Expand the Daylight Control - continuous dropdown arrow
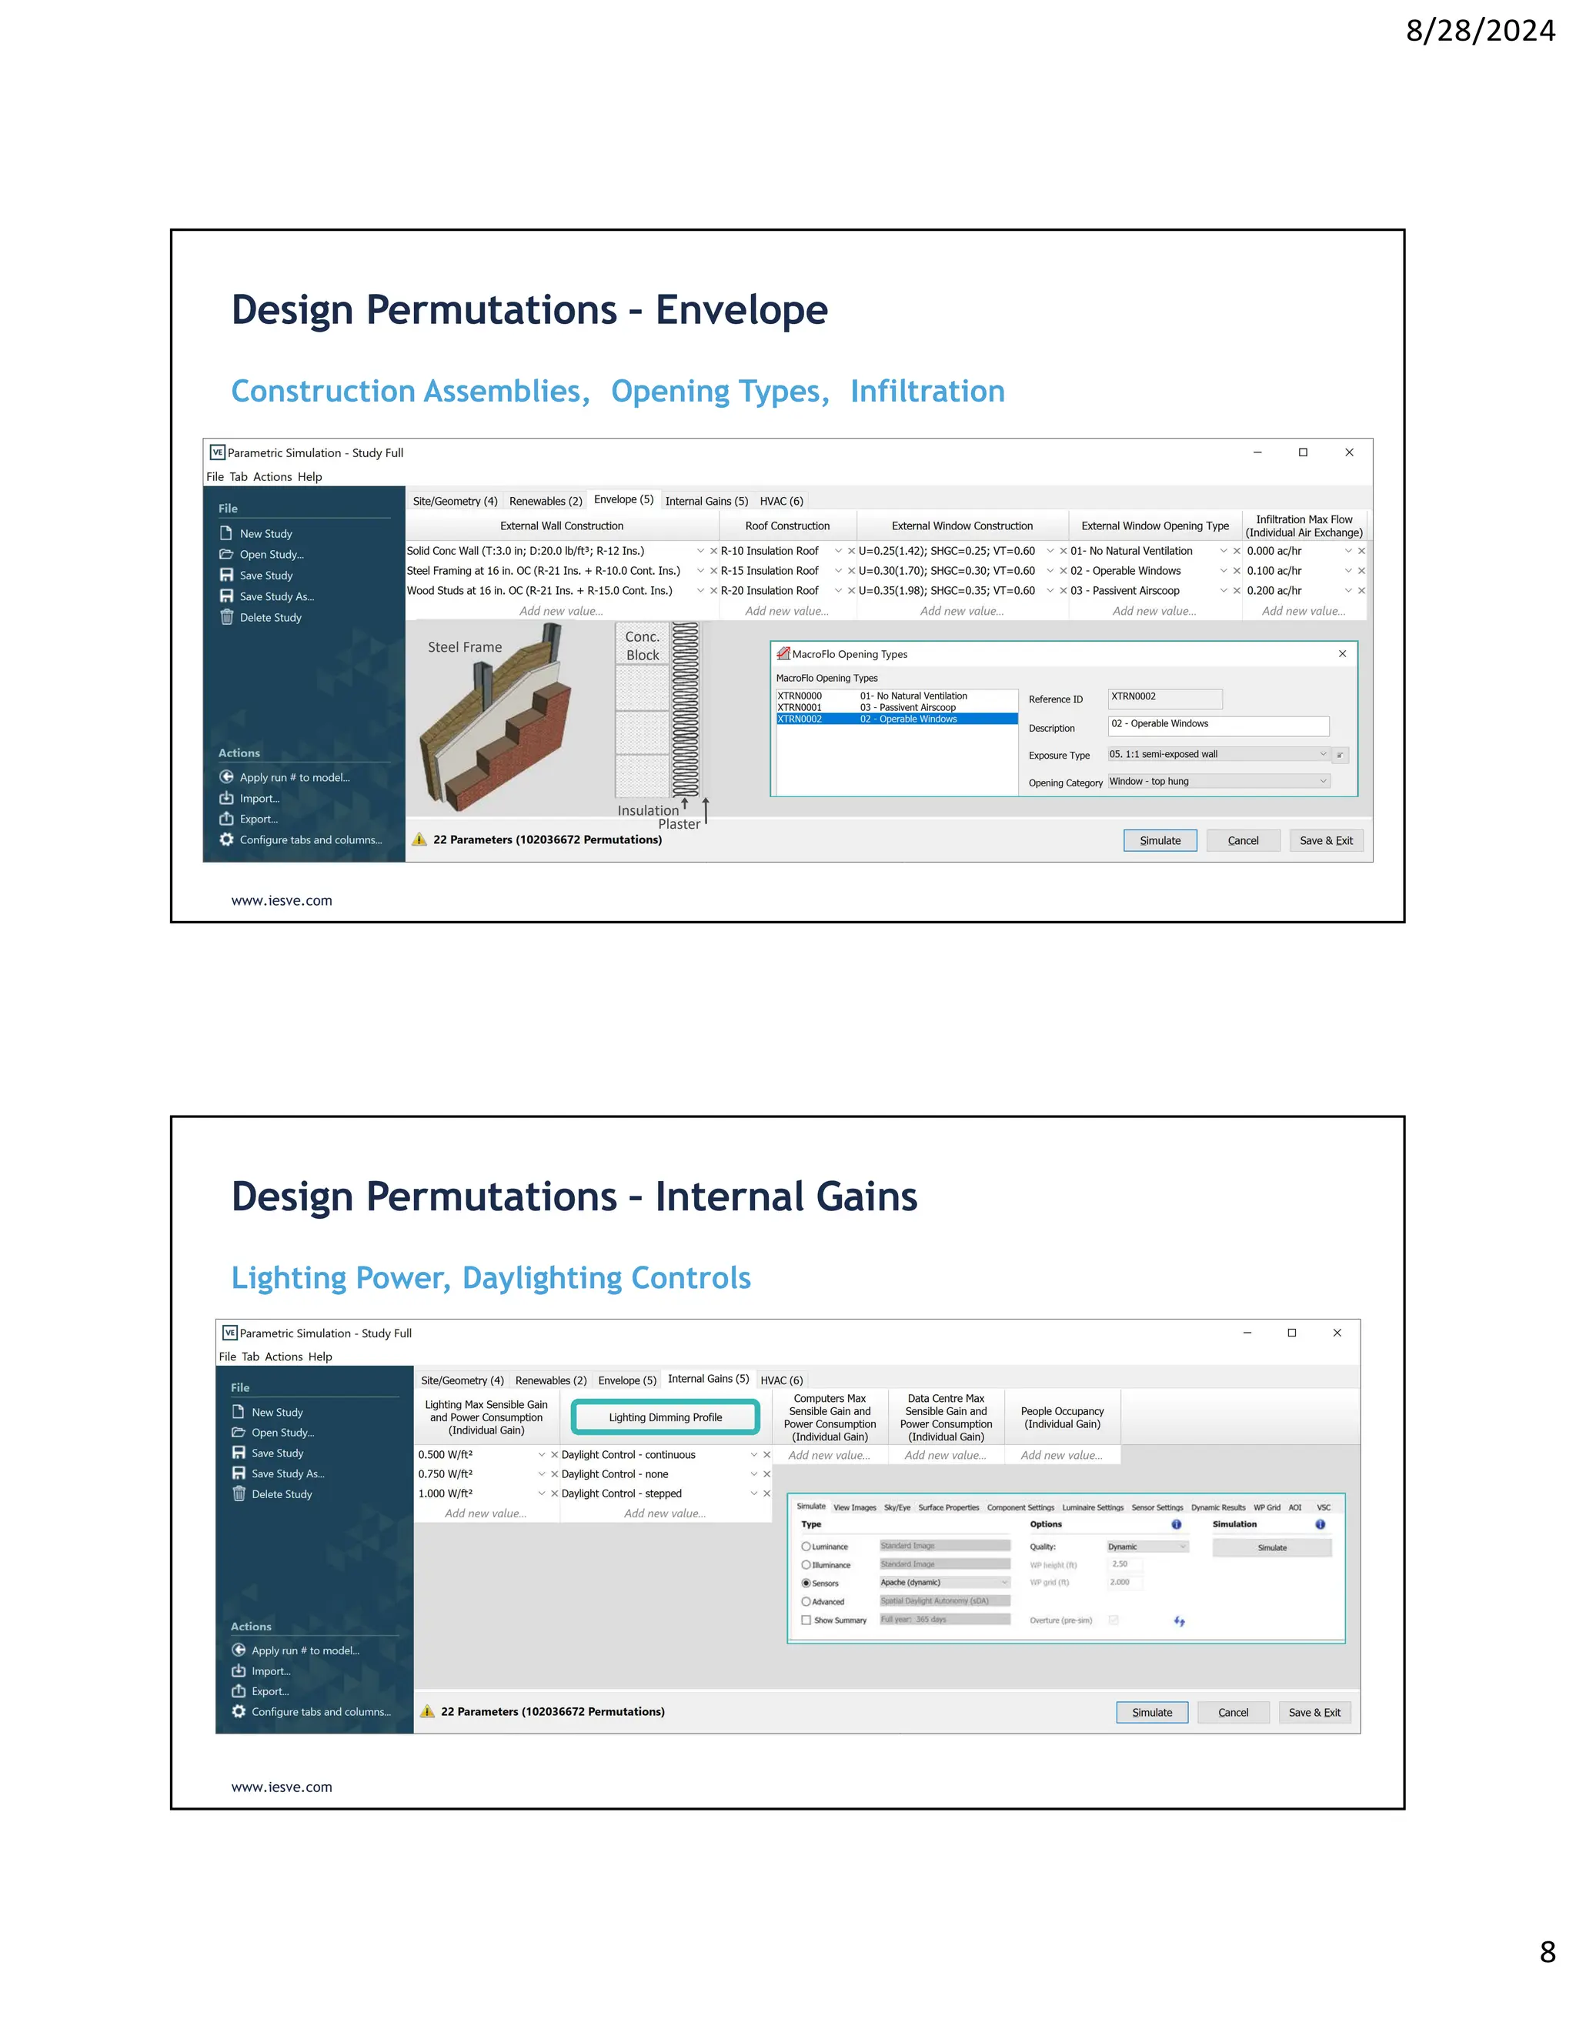 (x=754, y=1454)
